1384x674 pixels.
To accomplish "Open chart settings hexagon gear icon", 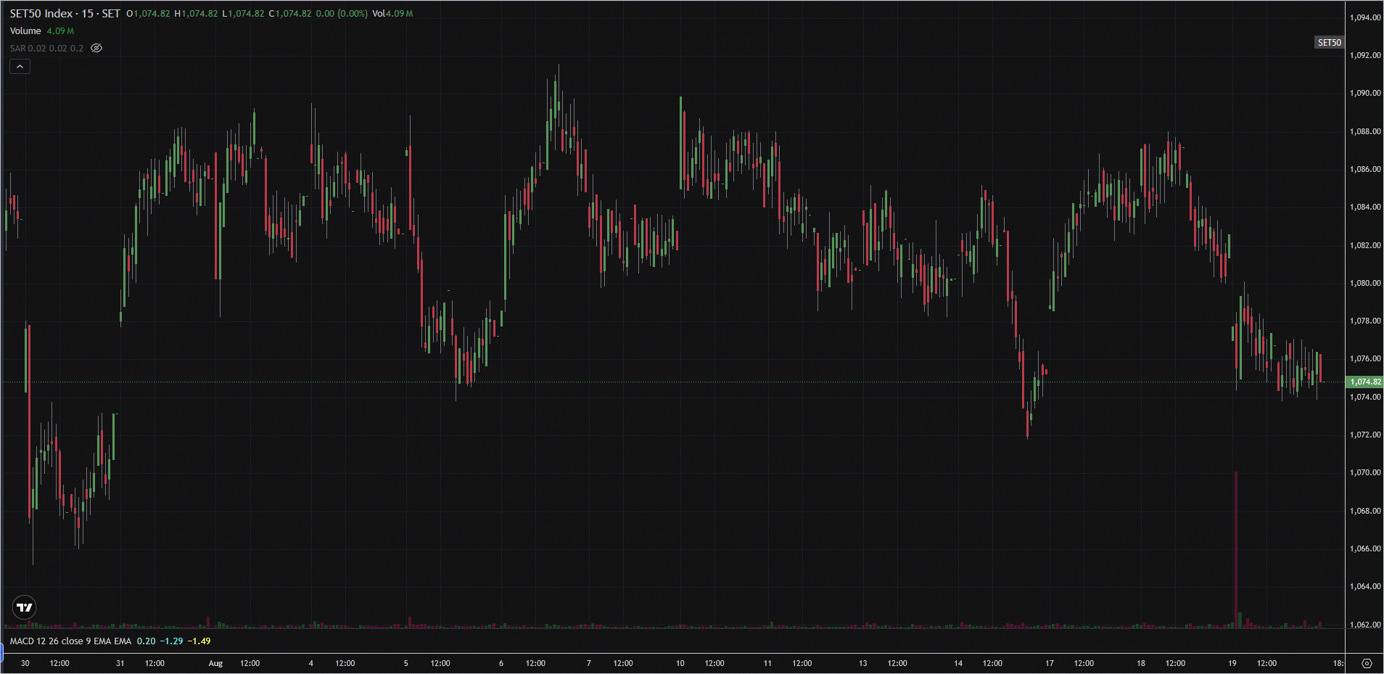I will tap(1367, 663).
